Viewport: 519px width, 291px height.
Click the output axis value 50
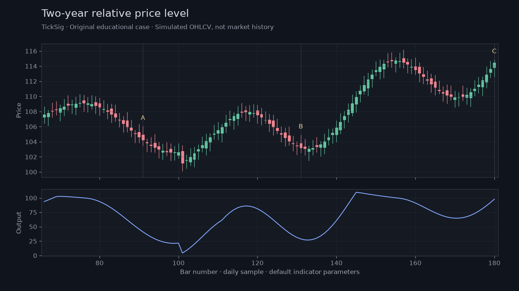click(33, 227)
